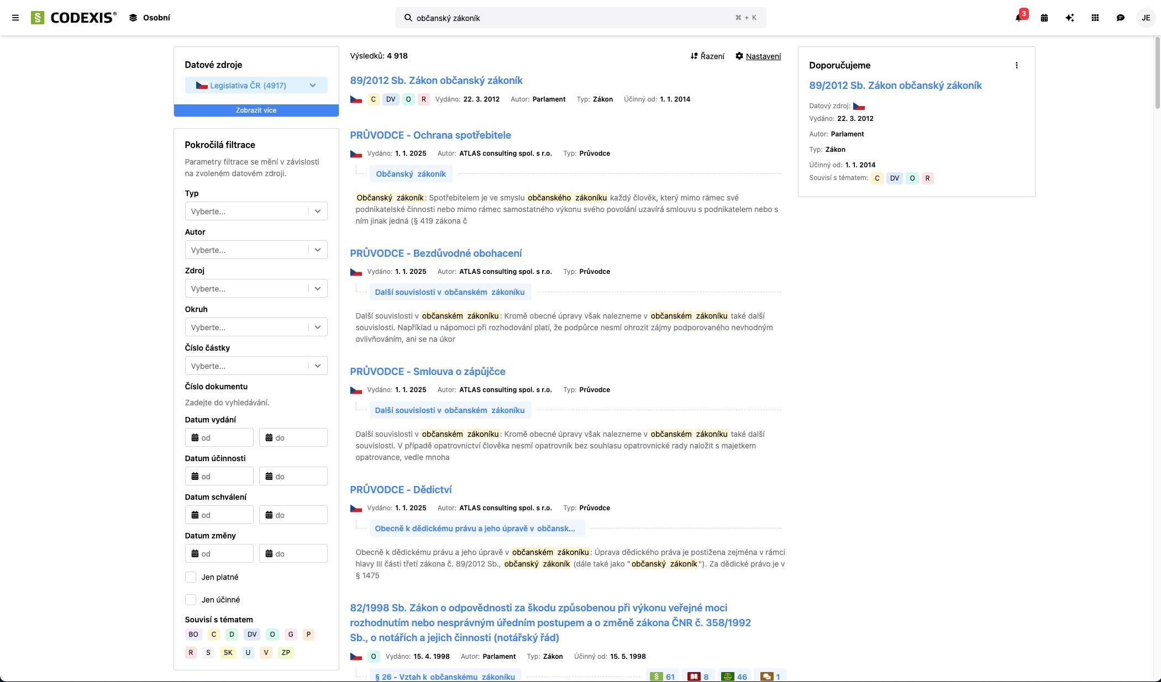
Task: Toggle the G topic tag filter
Action: pos(291,635)
